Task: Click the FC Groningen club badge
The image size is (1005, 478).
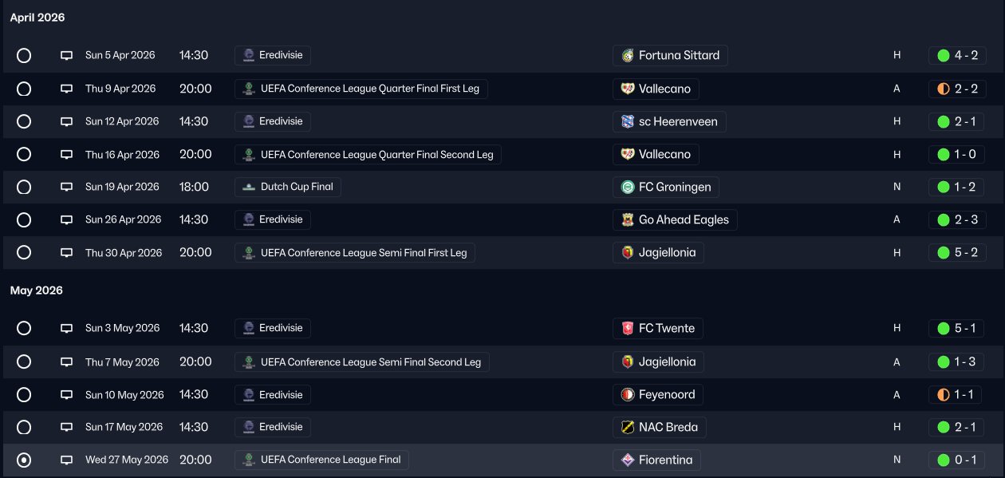Action: [628, 188]
